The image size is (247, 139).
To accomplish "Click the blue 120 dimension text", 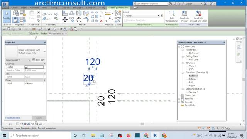I will pos(93,62).
